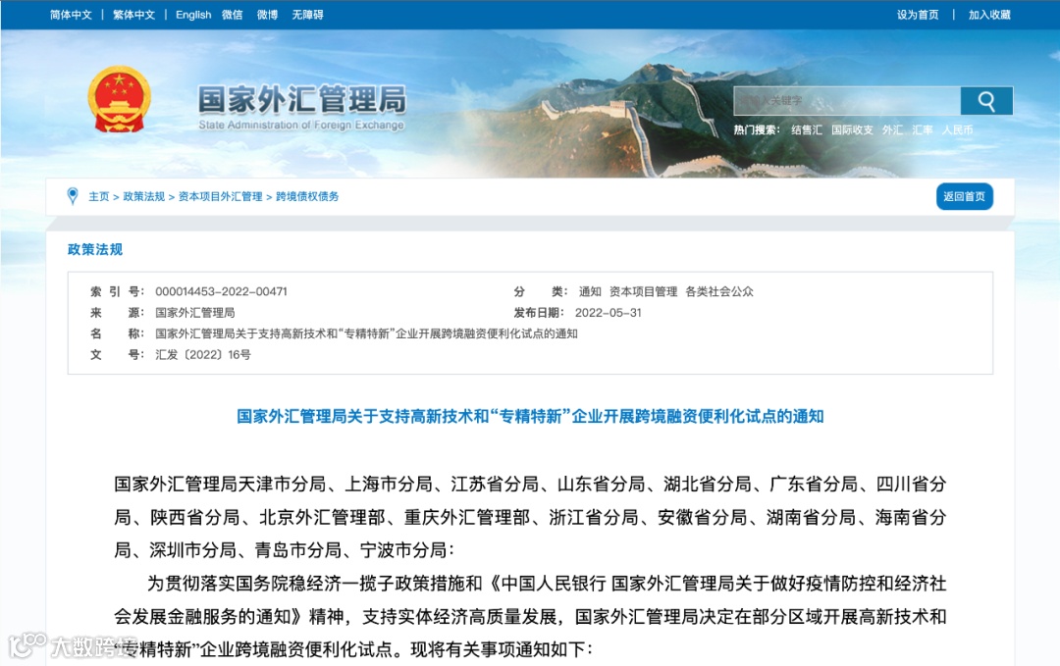Open 资本项目外汇管理 breadcrumb link
The width and height of the screenshot is (1060, 666).
221,196
